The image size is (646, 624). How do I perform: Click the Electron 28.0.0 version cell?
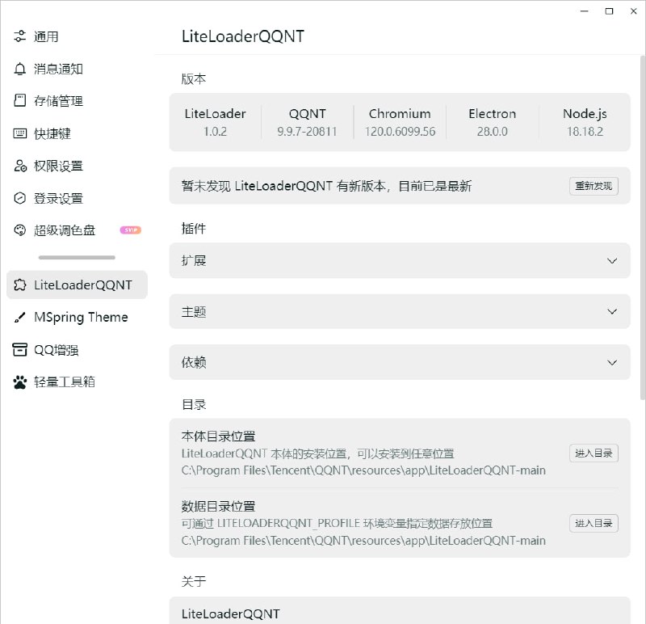point(493,122)
